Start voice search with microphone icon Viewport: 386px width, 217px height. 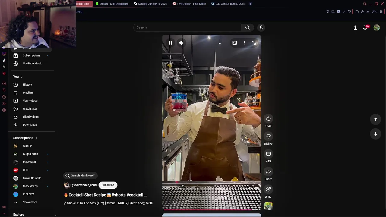(261, 27)
